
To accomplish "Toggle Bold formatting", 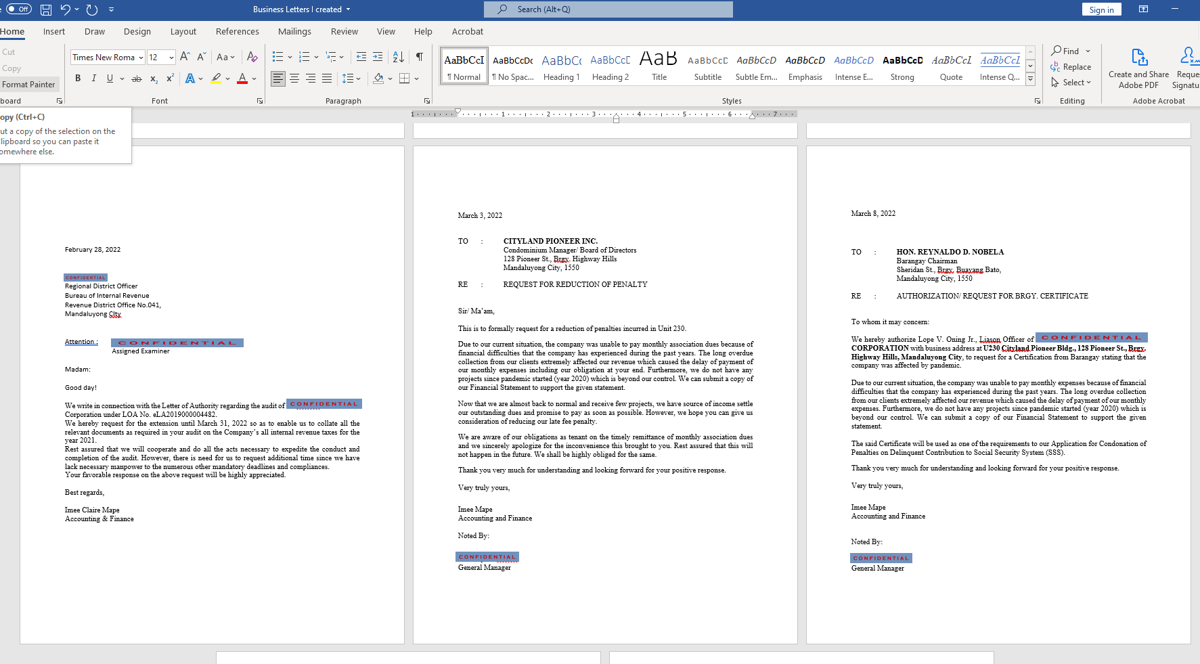I will [x=78, y=79].
